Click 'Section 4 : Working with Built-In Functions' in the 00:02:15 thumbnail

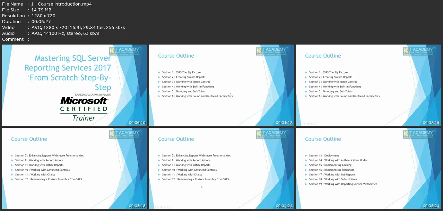[x=335, y=87]
